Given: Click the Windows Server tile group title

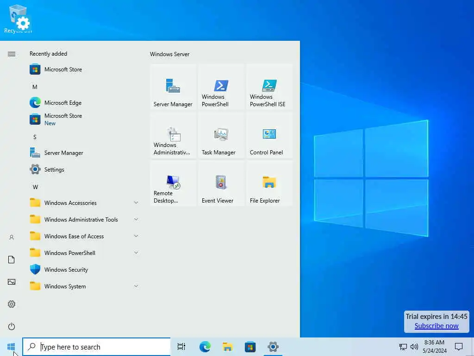Looking at the screenshot, I should [169, 54].
